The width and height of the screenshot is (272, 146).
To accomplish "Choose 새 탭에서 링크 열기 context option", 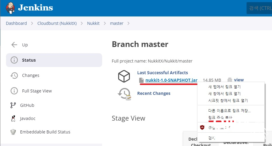I will click(x=231, y=87).
